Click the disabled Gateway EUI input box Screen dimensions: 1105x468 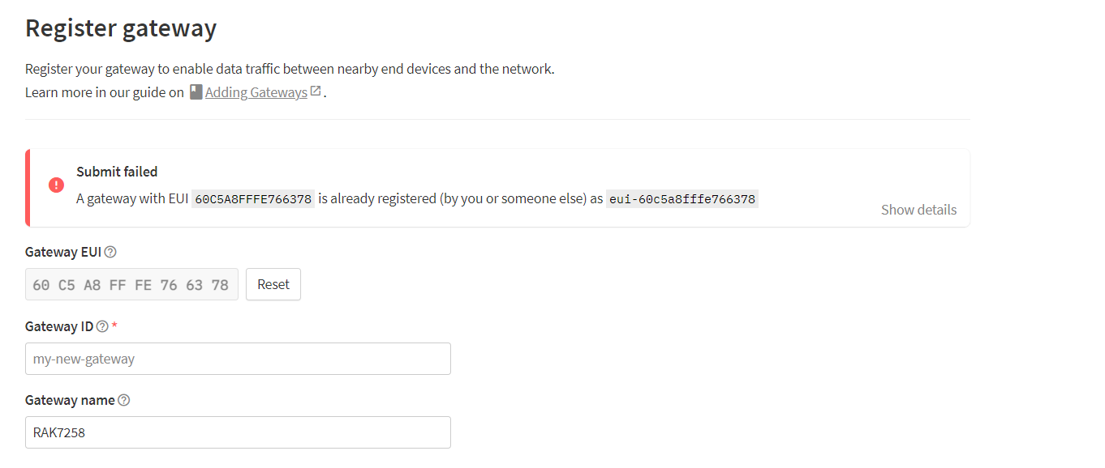[131, 284]
